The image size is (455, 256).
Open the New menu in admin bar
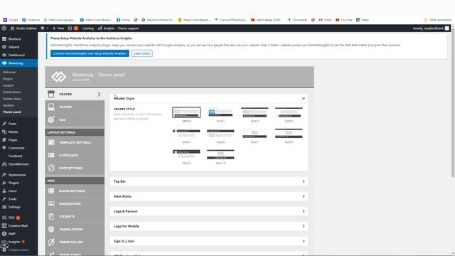(58, 28)
